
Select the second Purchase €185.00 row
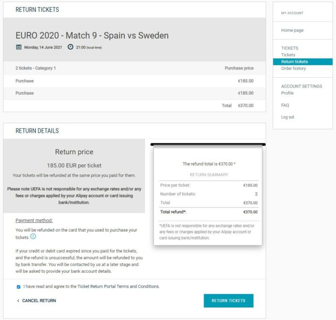point(134,93)
